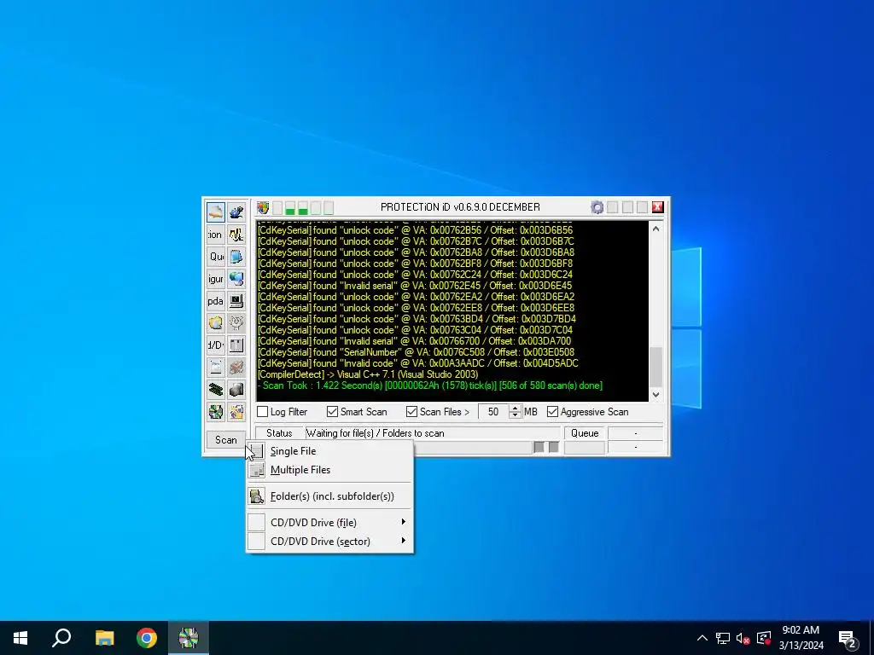
Task: Click 'Waiting for file(s) / Folders to scan' status
Action: (x=376, y=433)
